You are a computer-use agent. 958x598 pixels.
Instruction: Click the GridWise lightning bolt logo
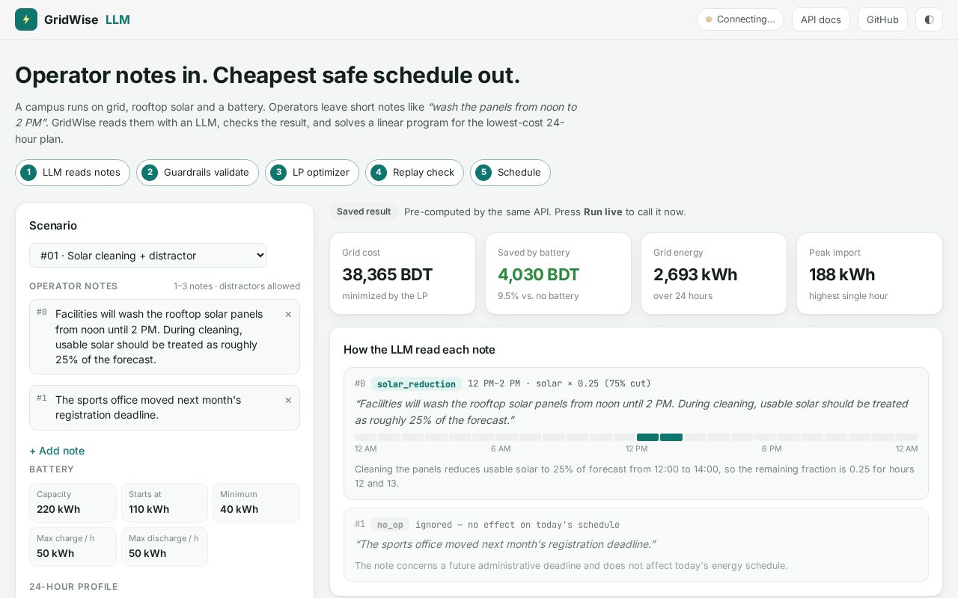point(26,19)
